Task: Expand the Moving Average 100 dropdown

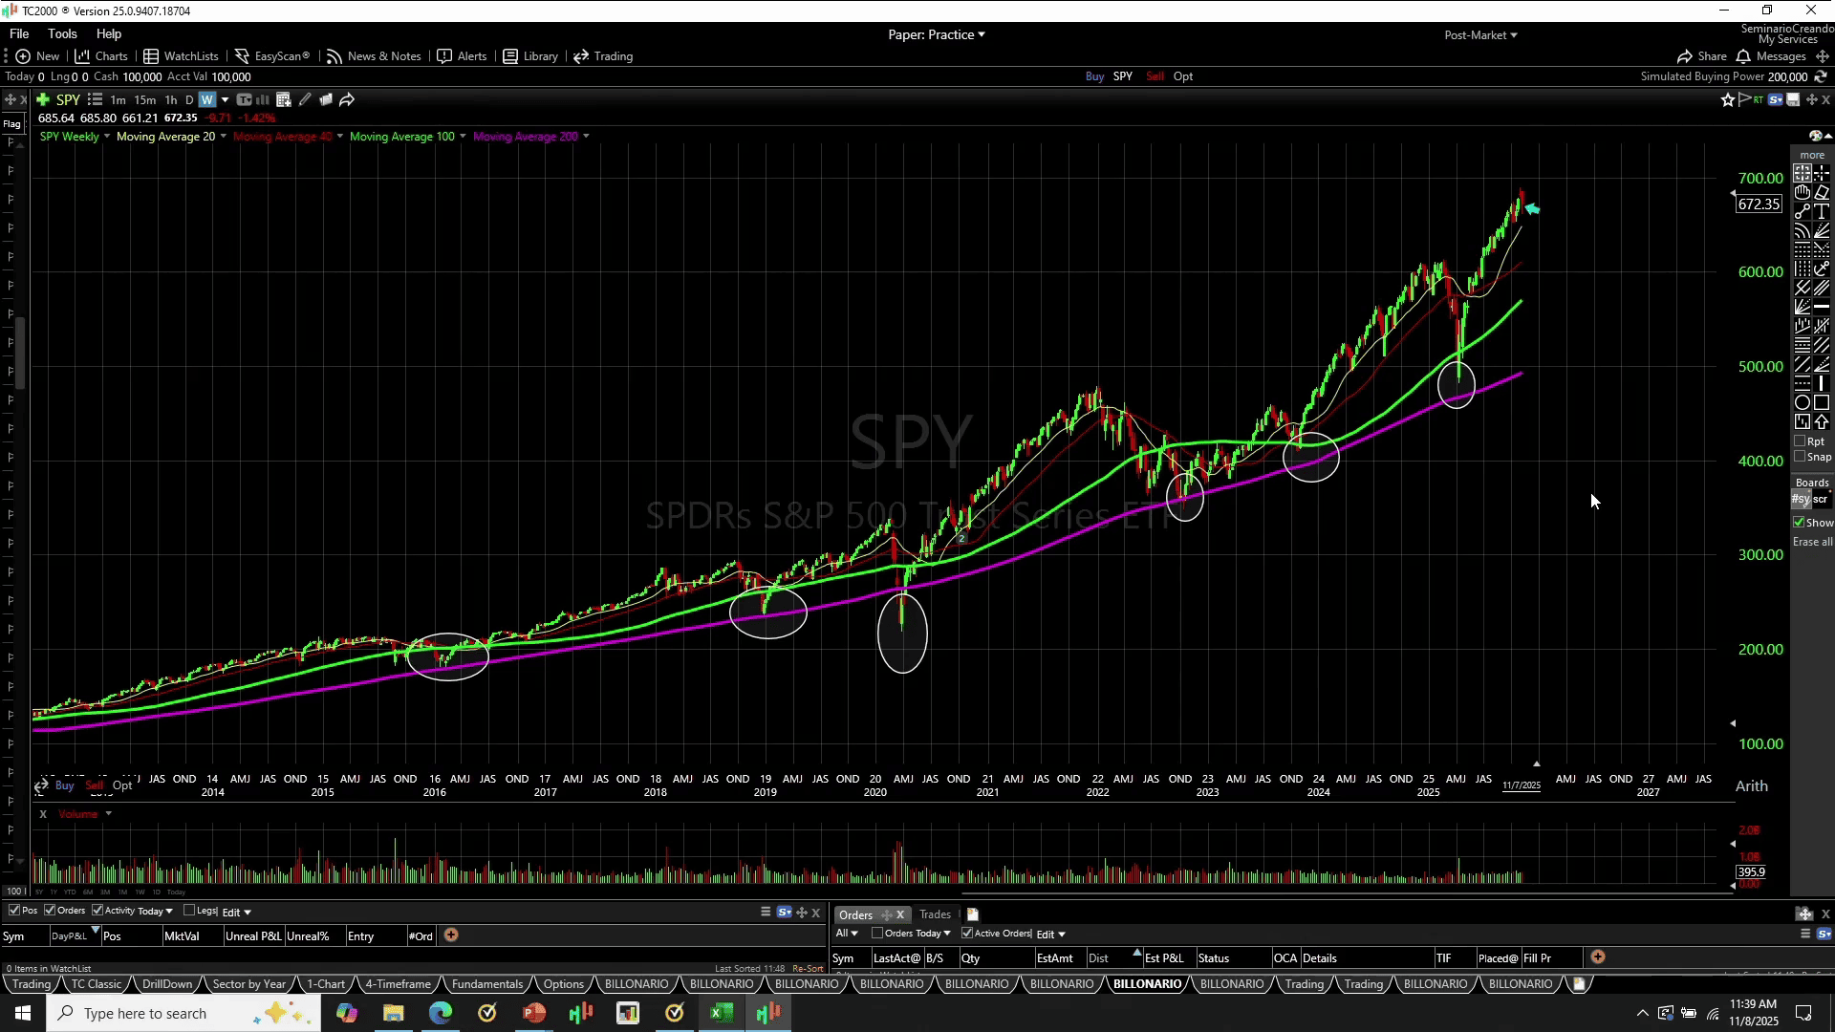Action: tap(463, 136)
